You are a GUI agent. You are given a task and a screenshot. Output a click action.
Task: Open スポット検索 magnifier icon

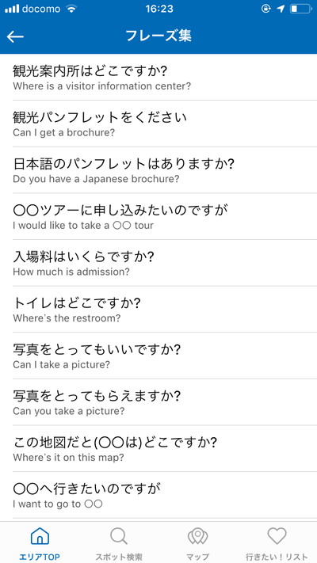point(119,536)
